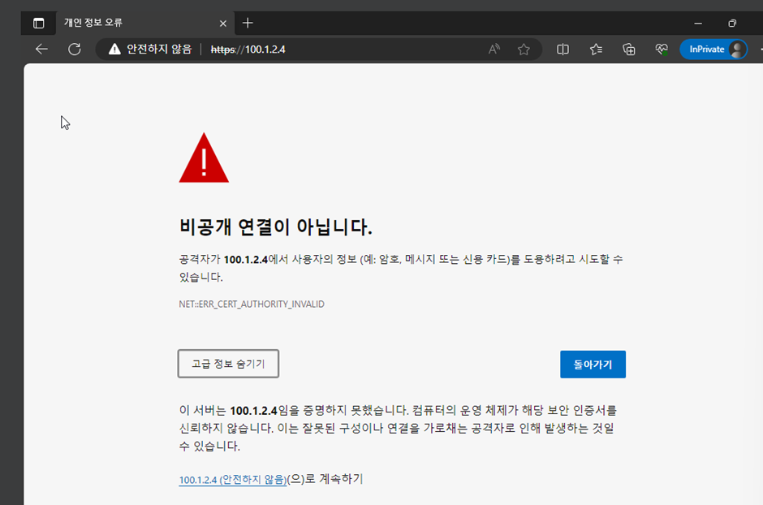Continue to 100.1.2.4 (안전하지 않음) link
The image size is (763, 505).
(233, 480)
